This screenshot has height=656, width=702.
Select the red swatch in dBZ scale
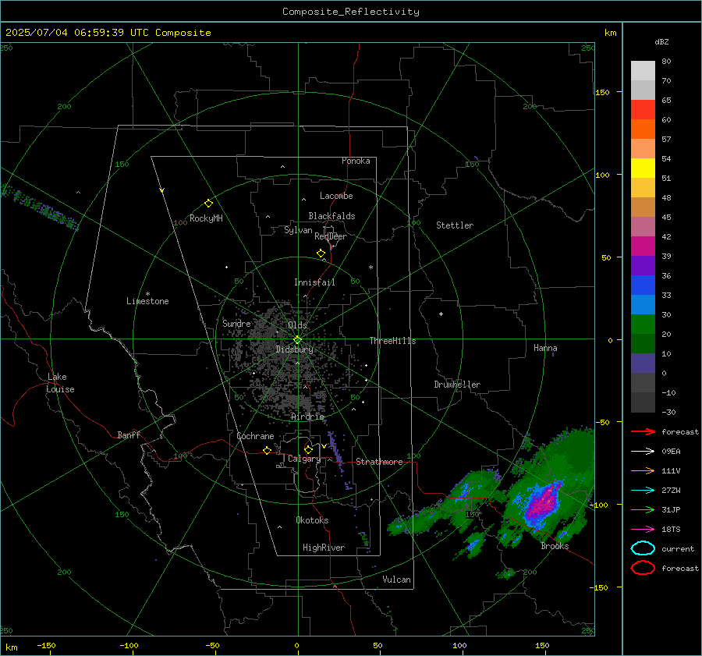pyautogui.click(x=643, y=109)
